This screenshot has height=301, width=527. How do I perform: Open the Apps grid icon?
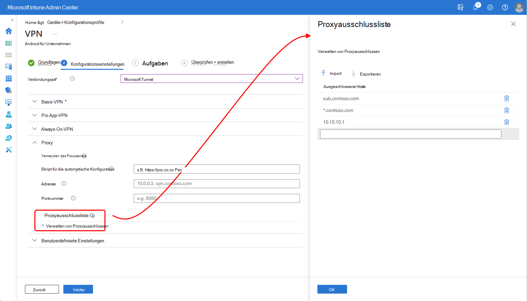pos(8,78)
